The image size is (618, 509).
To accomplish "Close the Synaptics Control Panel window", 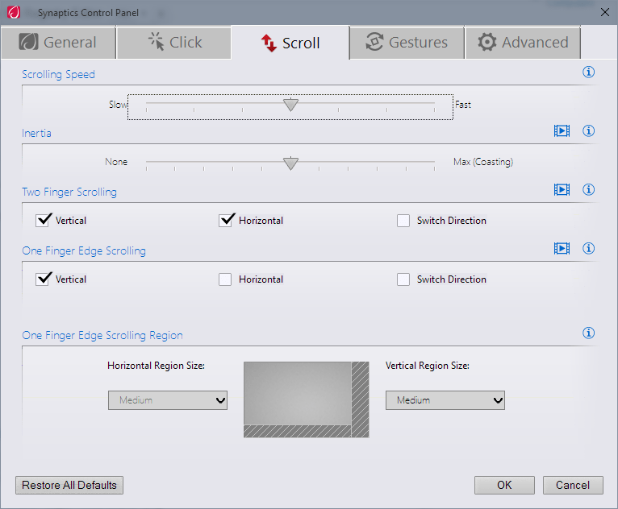I will click(605, 12).
